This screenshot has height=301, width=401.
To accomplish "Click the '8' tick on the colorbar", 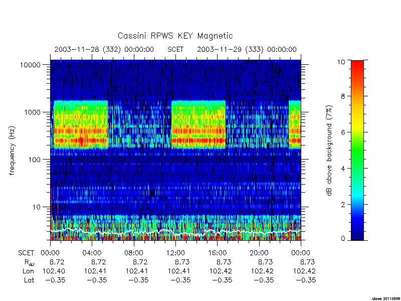I will [343, 96].
